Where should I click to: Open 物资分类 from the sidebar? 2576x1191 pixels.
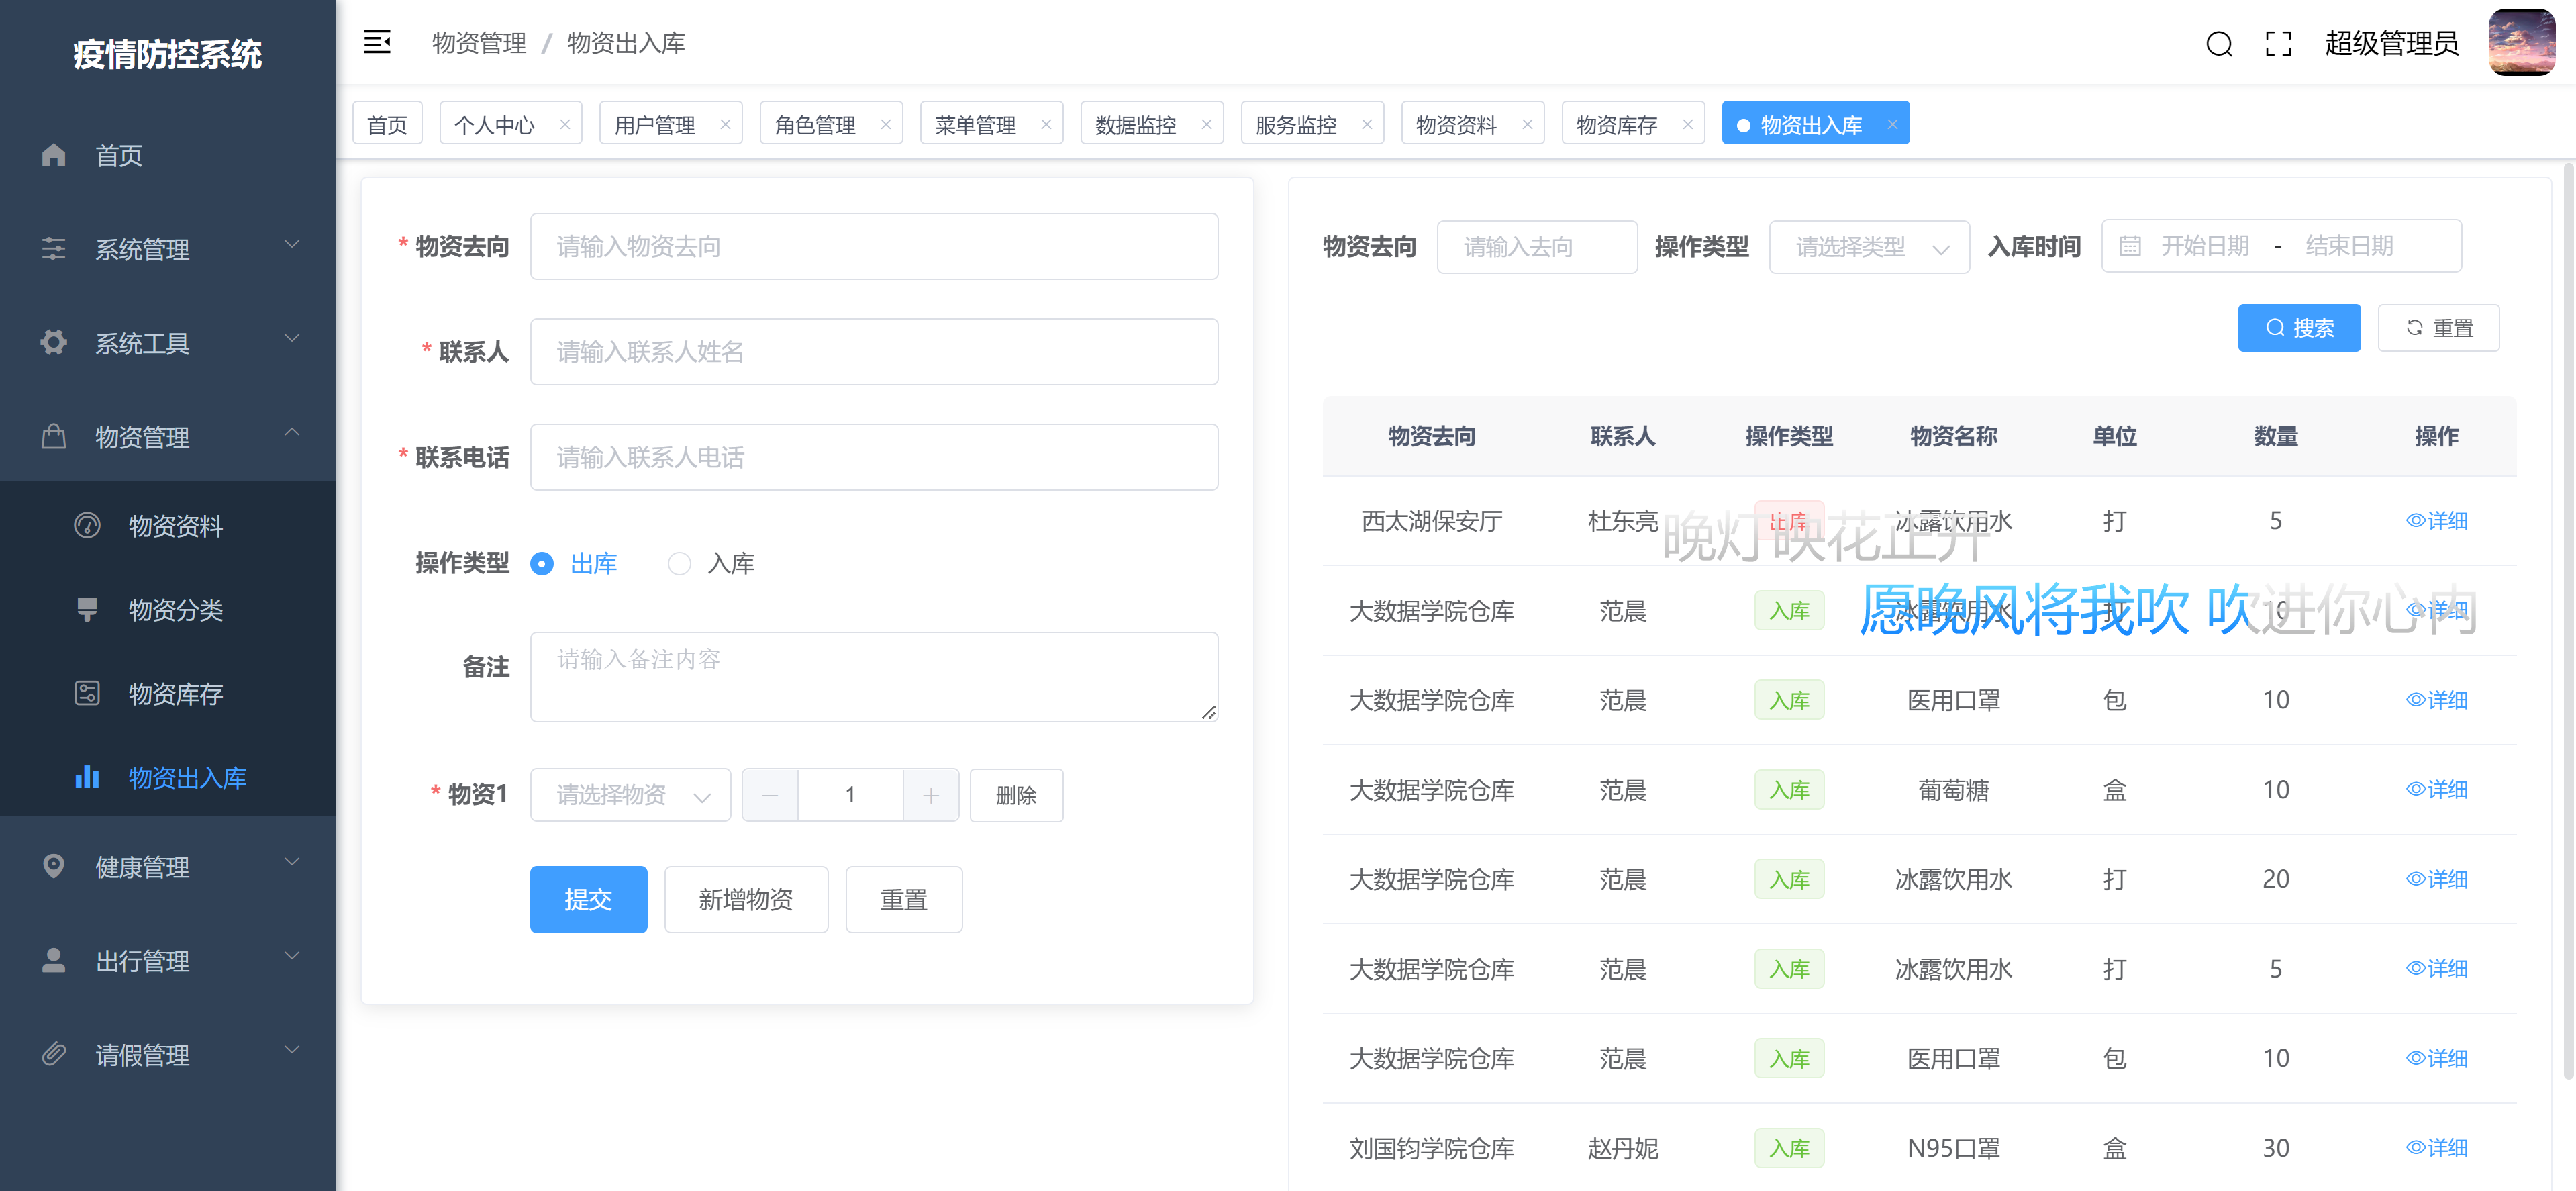click(x=176, y=610)
